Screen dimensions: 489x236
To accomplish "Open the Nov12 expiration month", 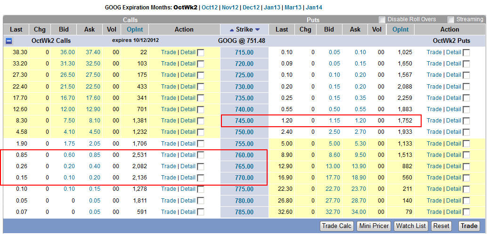I will [x=230, y=8].
